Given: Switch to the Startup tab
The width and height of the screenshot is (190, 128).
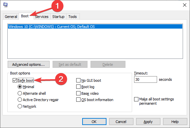Looking at the screenshot, I should coord(58,17).
